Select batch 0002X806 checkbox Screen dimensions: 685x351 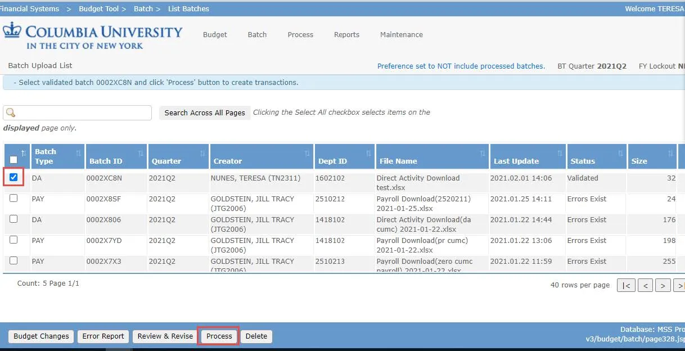pos(13,219)
